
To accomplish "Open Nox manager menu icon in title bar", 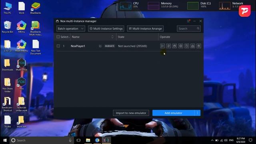I will coord(188,21).
